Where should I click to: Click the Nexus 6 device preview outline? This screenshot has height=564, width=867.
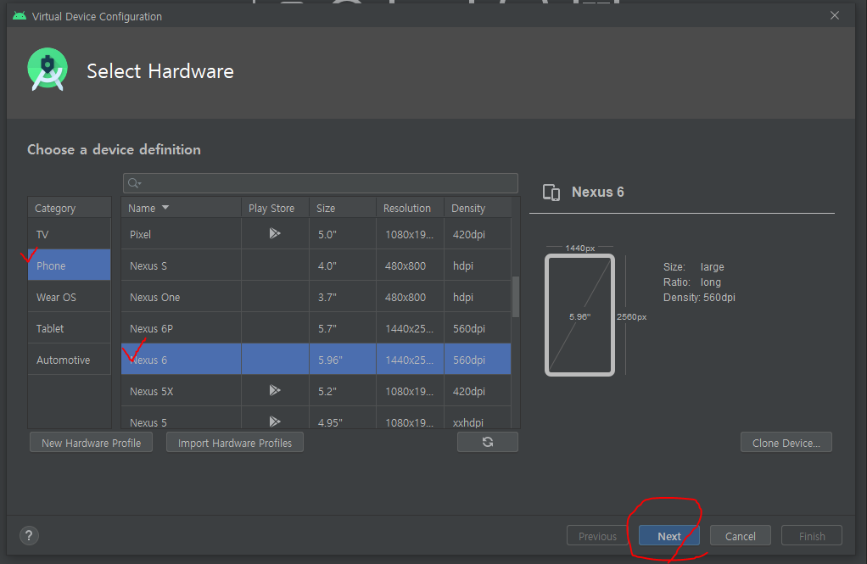point(579,316)
